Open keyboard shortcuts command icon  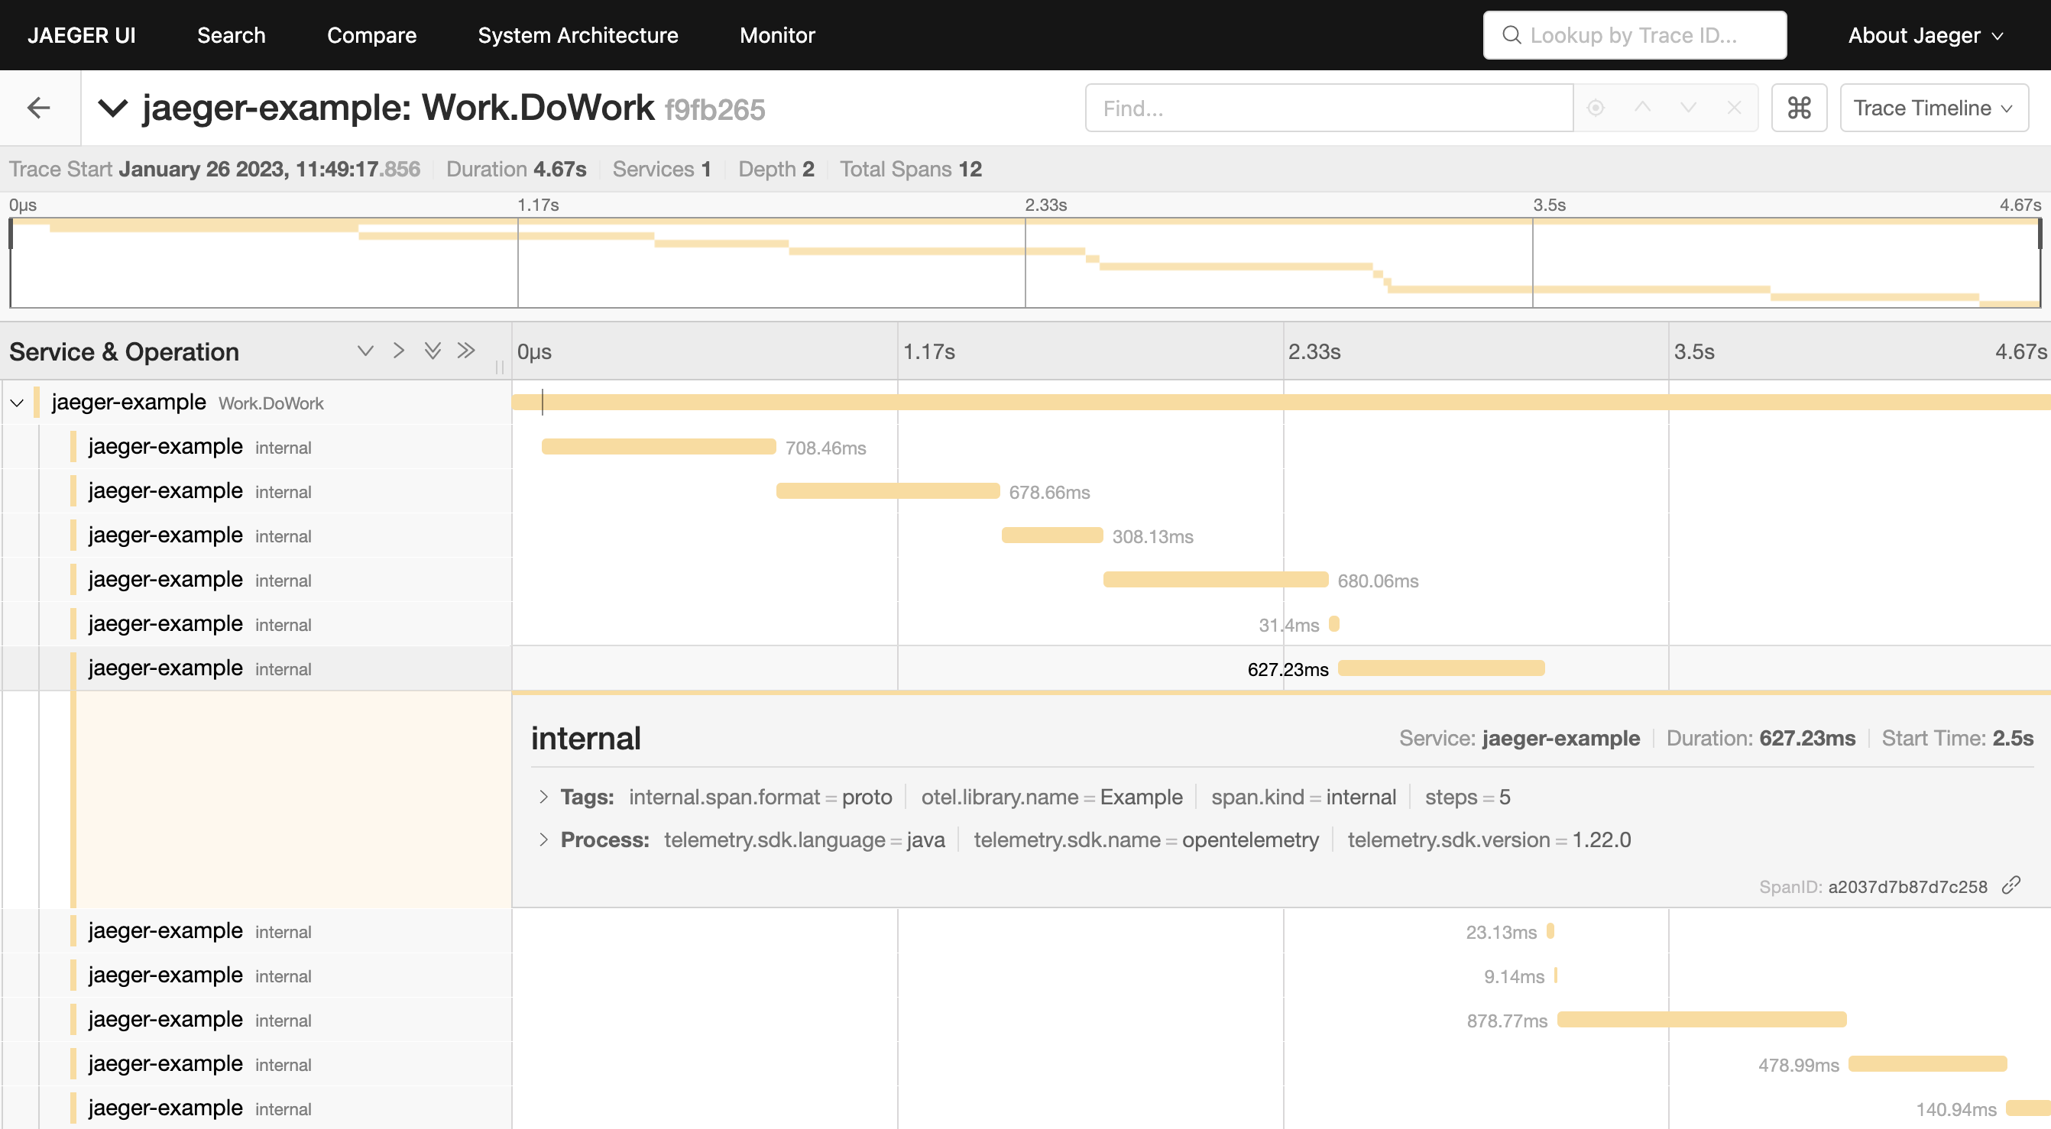tap(1800, 108)
